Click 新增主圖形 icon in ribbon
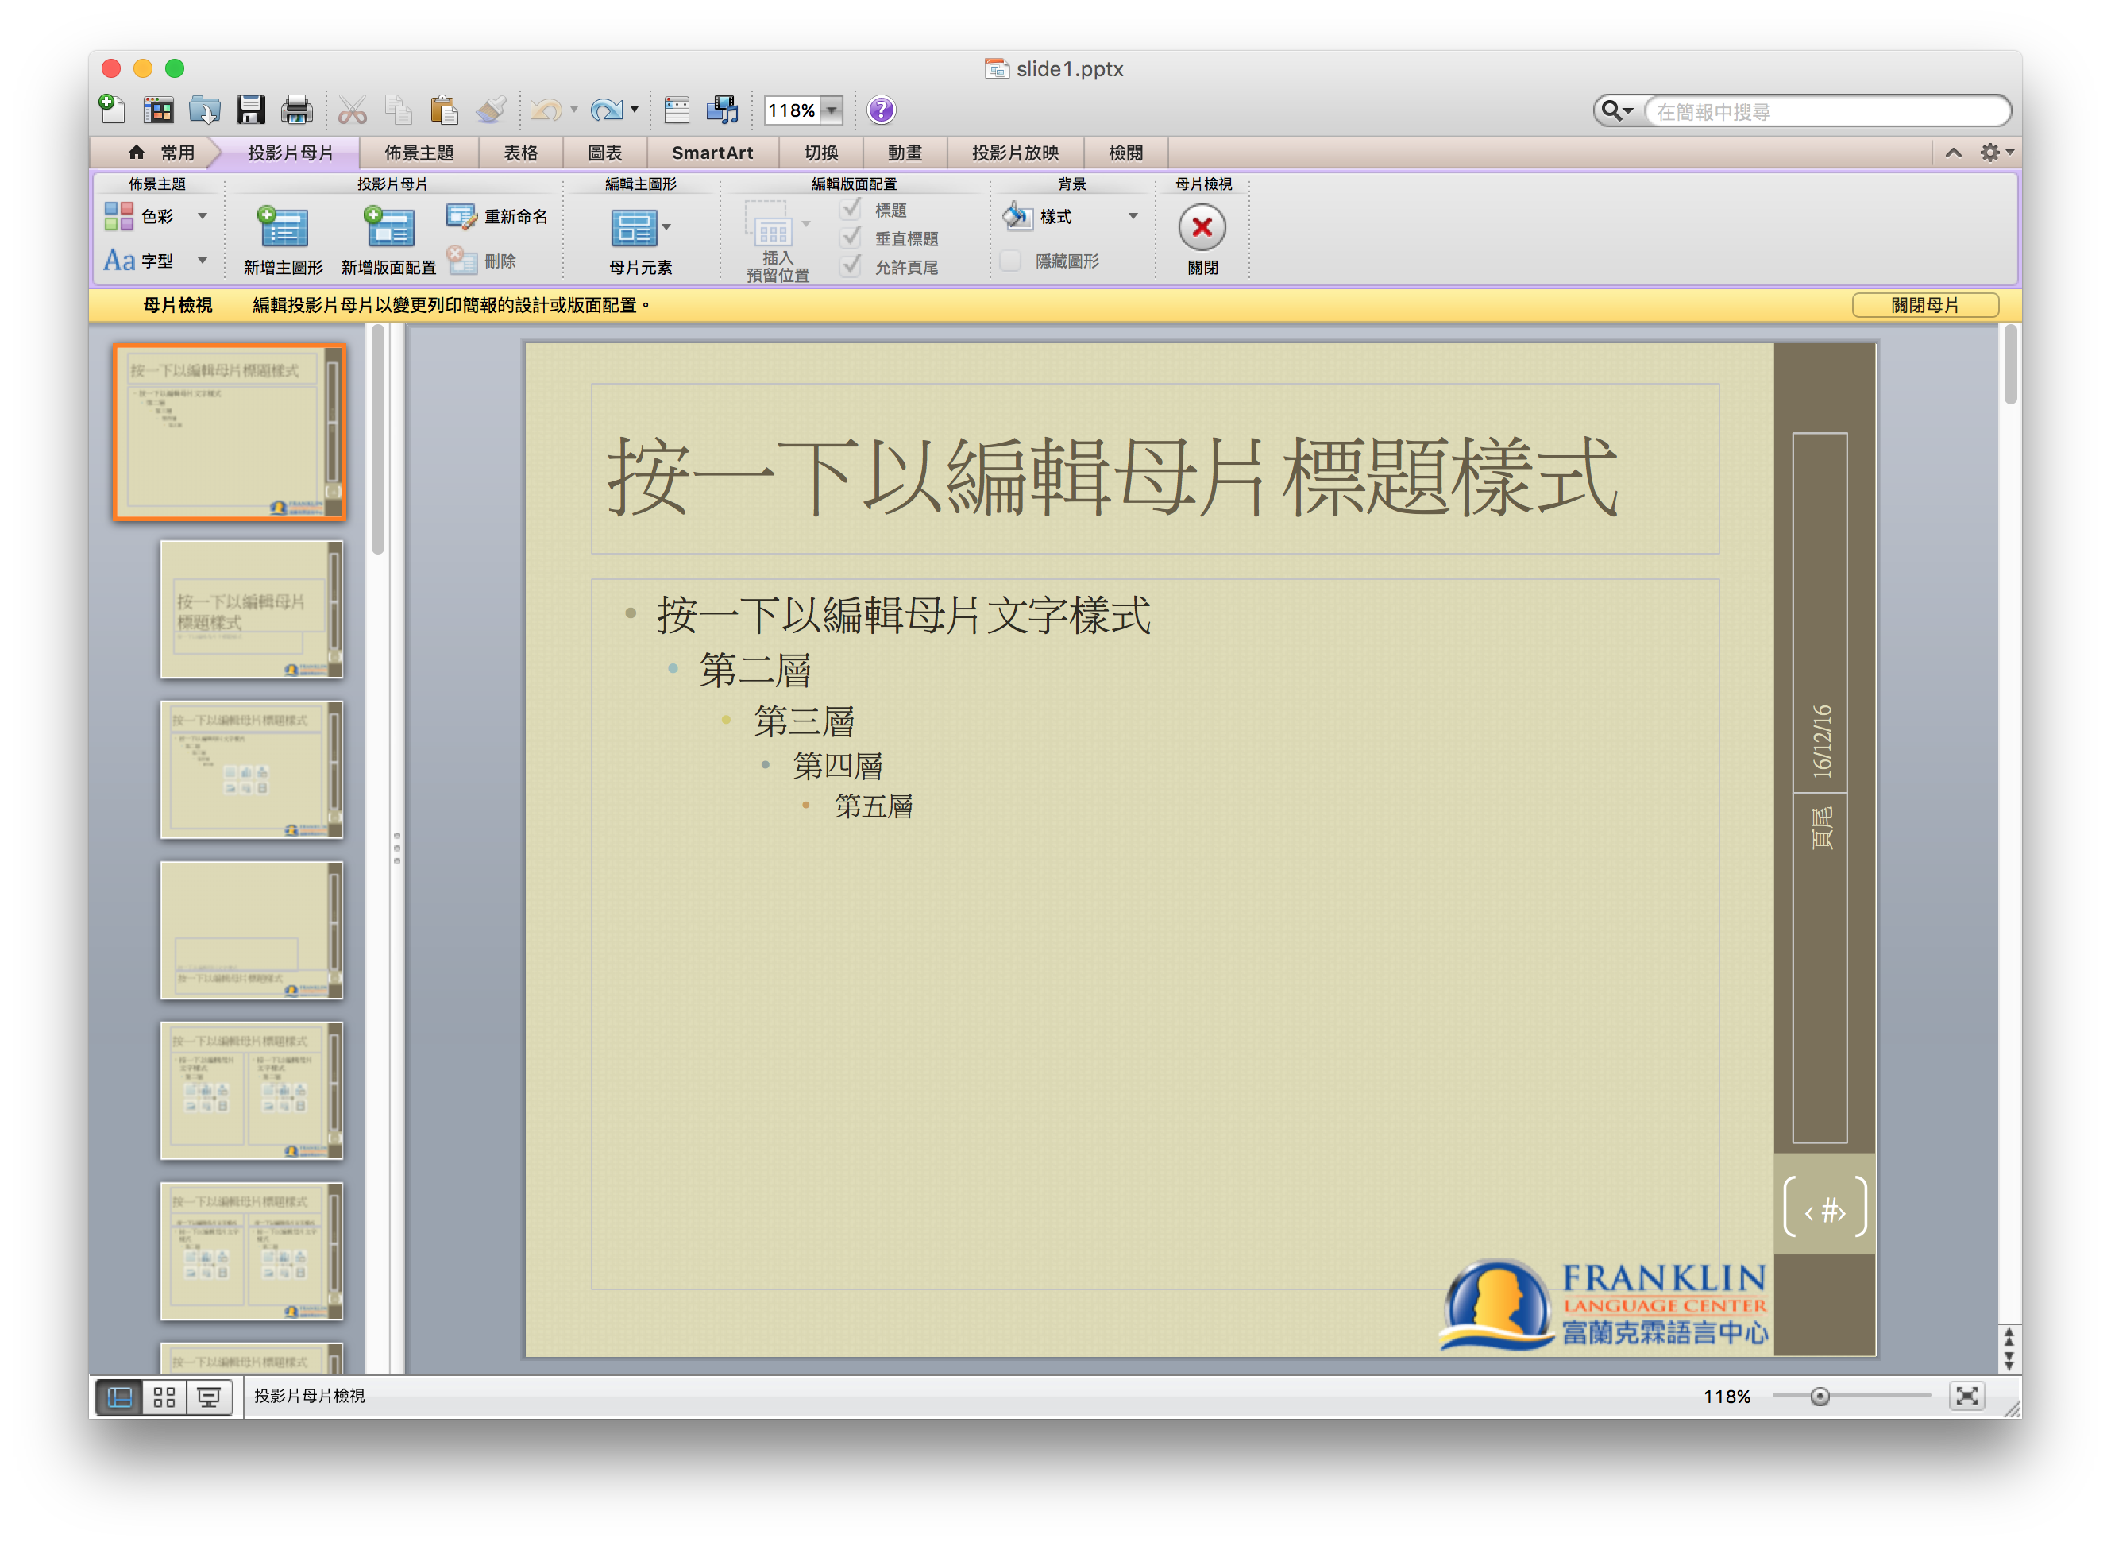This screenshot has height=1546, width=2111. coord(283,227)
